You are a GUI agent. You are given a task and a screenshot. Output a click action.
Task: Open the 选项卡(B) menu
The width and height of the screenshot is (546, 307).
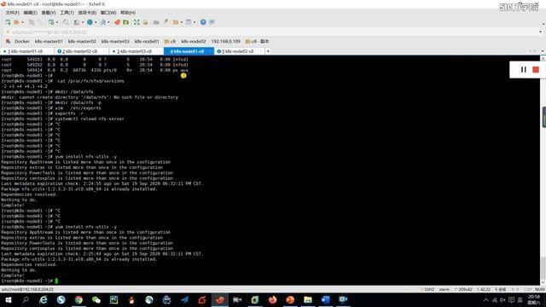[x=87, y=13]
